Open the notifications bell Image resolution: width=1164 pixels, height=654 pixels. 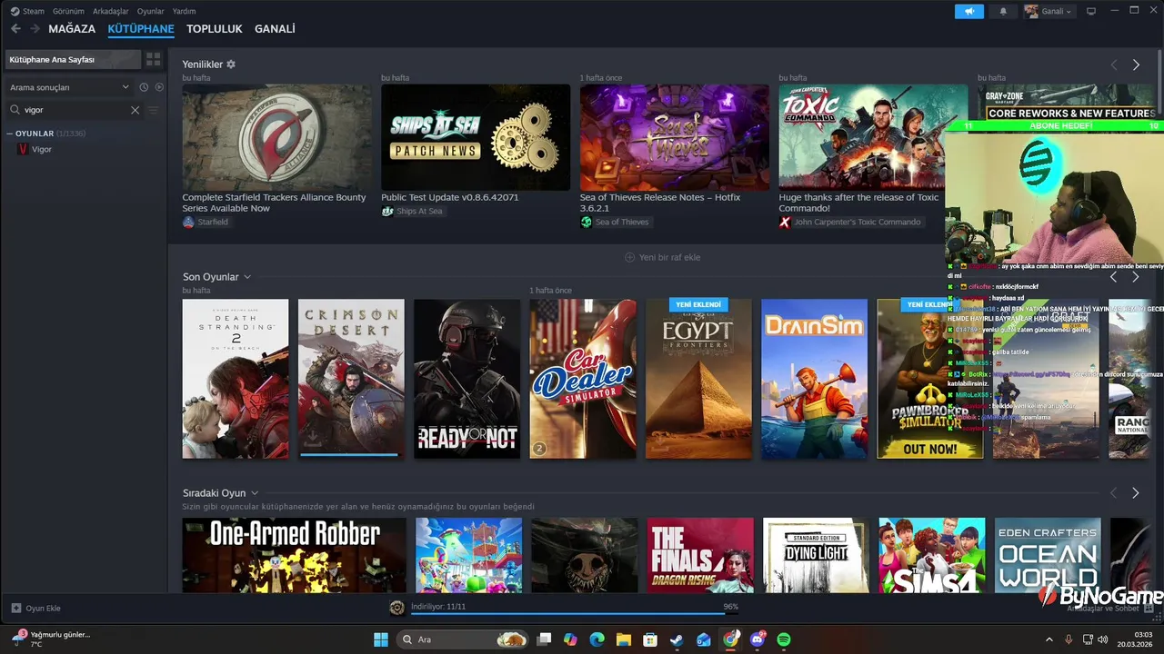coord(1003,11)
